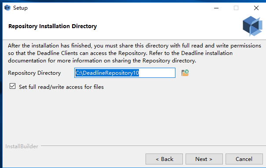Click the disabled maximize window button

(x=236, y=8)
